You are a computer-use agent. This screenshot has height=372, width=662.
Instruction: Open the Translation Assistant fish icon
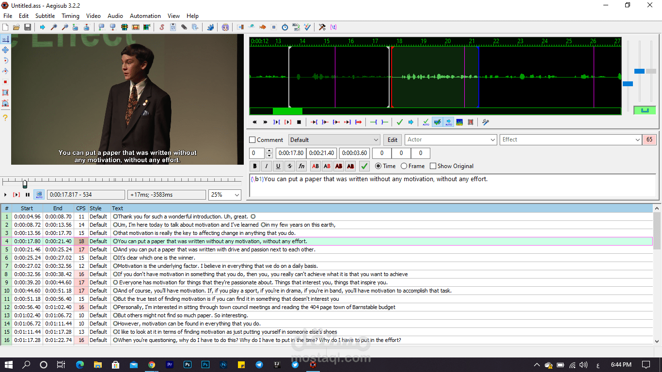pyautogui.click(x=263, y=27)
